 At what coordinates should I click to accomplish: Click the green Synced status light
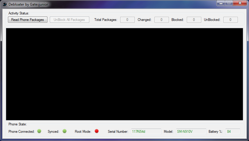click(x=65, y=131)
